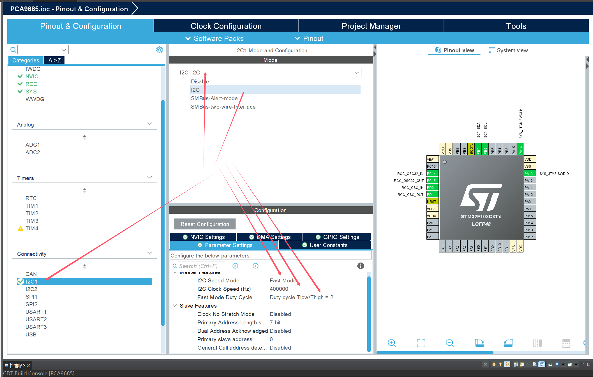Image resolution: width=593 pixels, height=377 pixels.
Task: Click the info icon in parameter settings
Action: point(360,266)
